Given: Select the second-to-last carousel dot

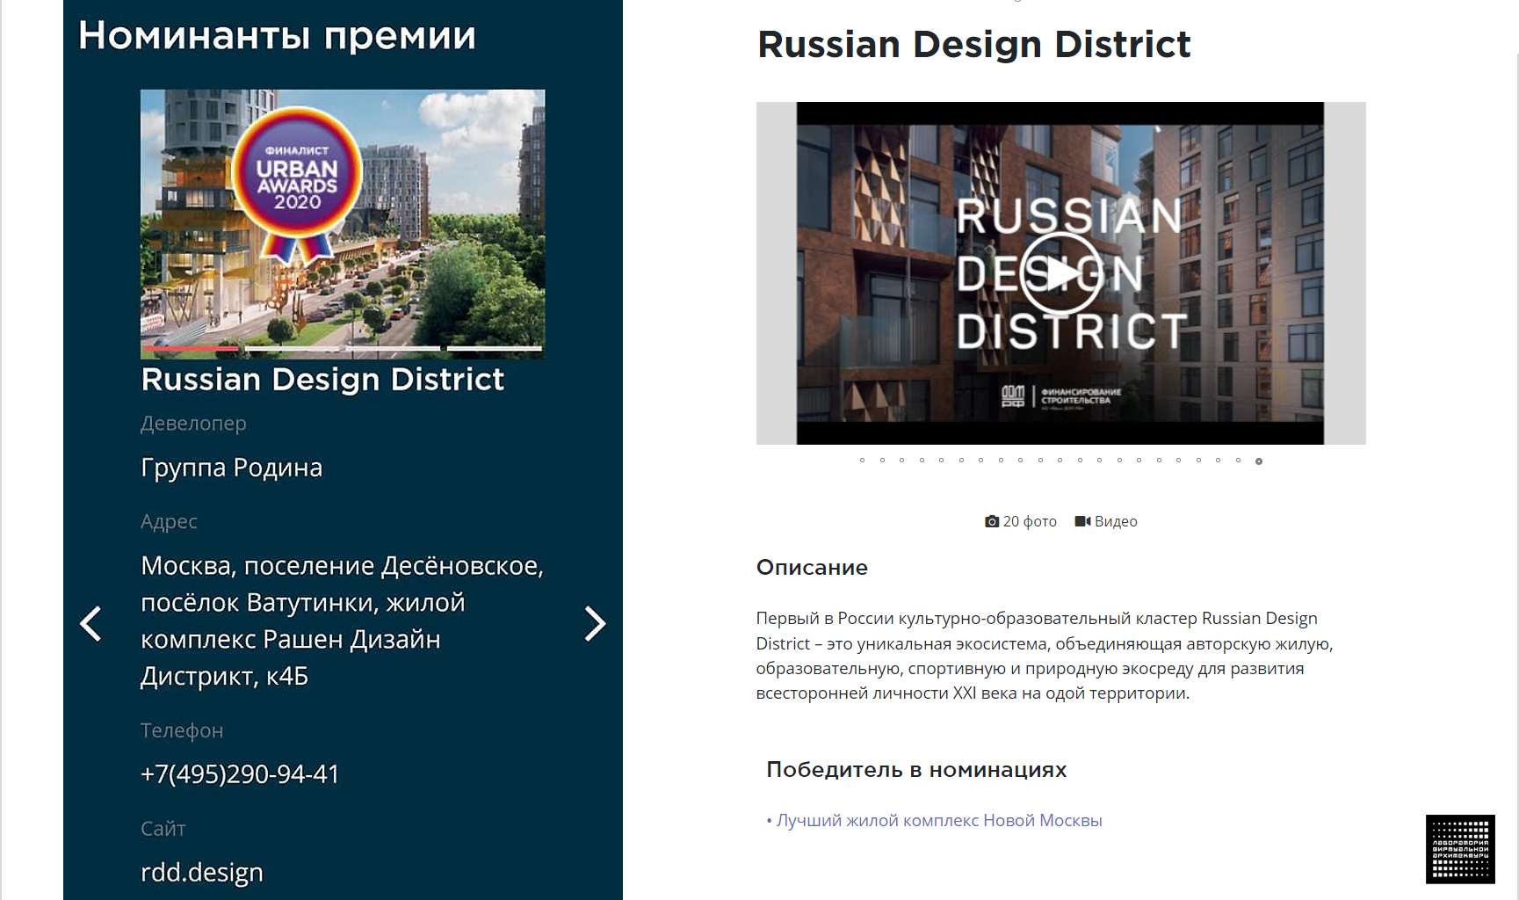Looking at the screenshot, I should (x=1239, y=460).
